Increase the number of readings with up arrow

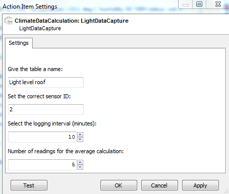point(80,162)
